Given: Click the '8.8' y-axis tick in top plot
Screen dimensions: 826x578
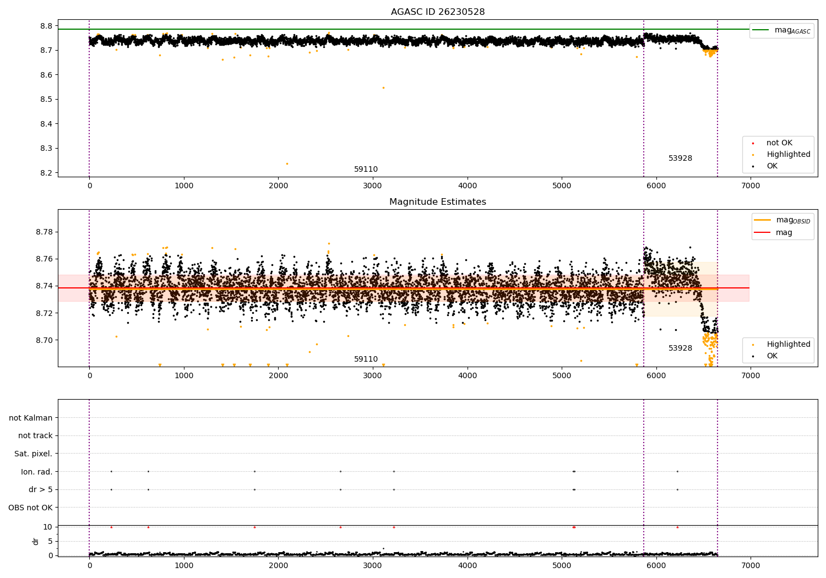Looking at the screenshot, I should point(47,26).
